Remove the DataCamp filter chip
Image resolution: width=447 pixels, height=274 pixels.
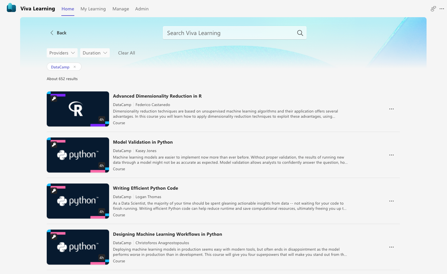tap(75, 67)
